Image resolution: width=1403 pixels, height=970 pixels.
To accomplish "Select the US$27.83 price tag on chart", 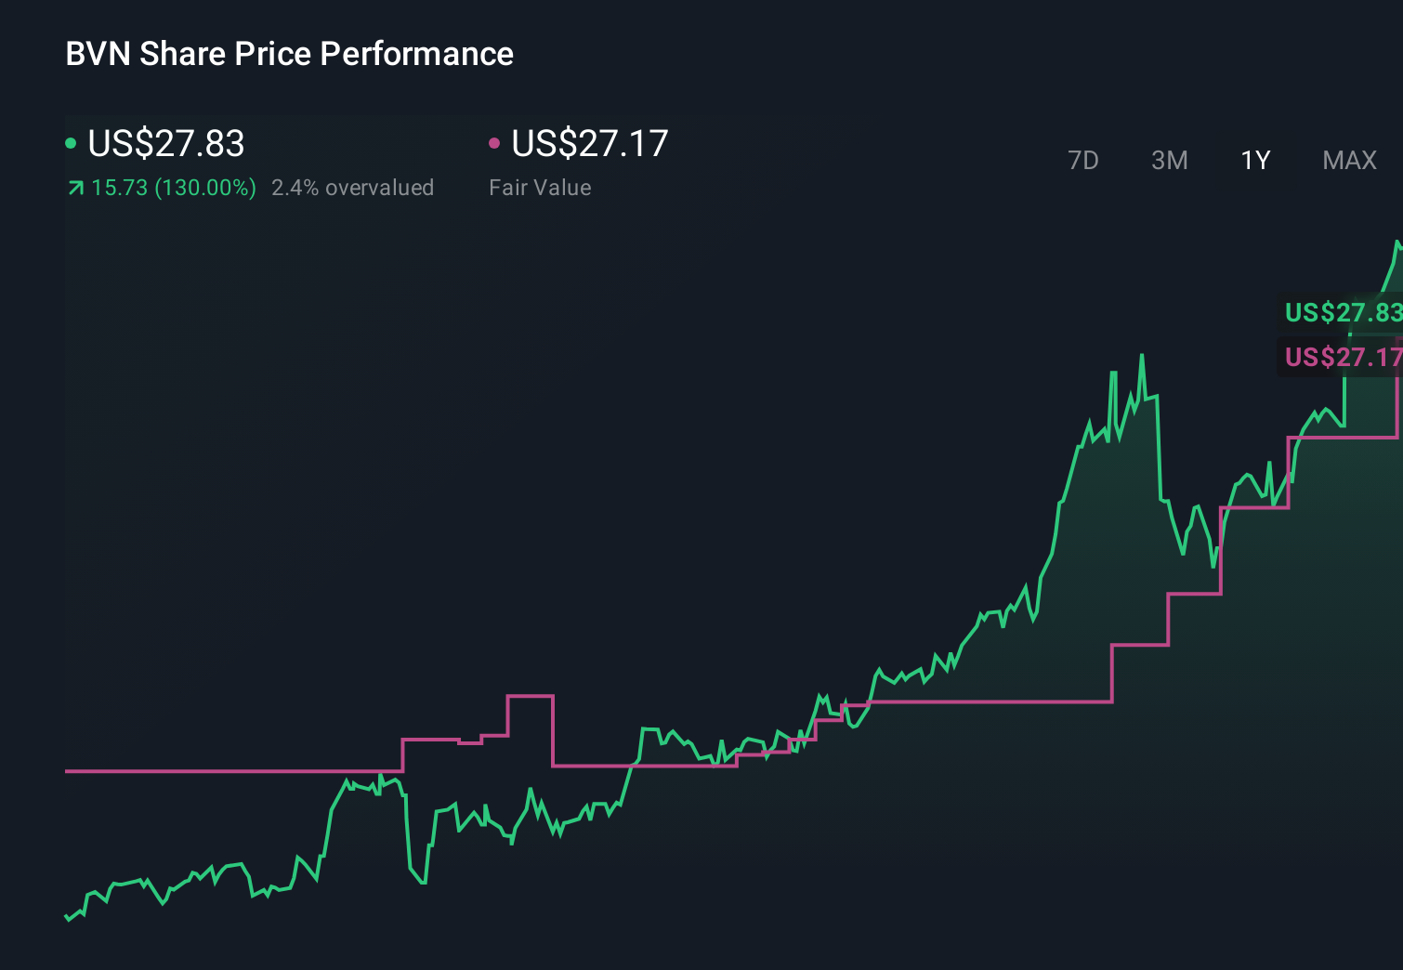I will [1343, 313].
